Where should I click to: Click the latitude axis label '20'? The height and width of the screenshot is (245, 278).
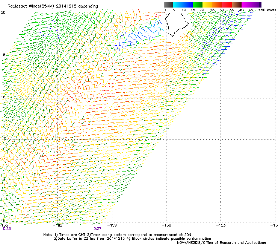coord(3,12)
